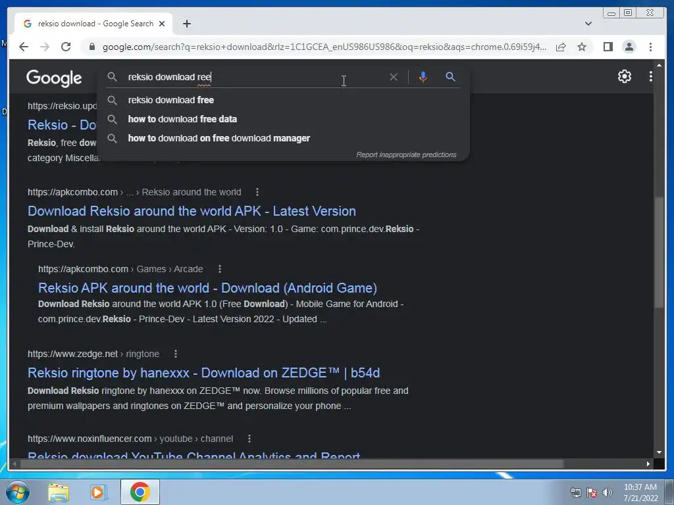Viewport: 674px width, 505px height.
Task: Click the browser forward arrow
Action: click(x=45, y=47)
